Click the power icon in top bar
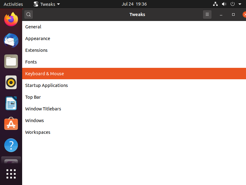This screenshot has width=246, height=185. point(232,4)
